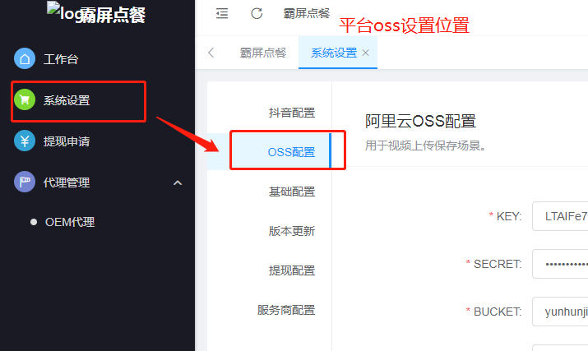Click the refresh icon in the top bar
This screenshot has width=588, height=351.
point(257,14)
